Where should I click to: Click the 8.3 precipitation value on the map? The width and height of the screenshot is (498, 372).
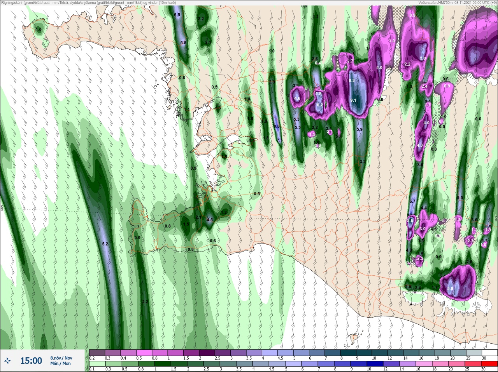tap(352, 80)
